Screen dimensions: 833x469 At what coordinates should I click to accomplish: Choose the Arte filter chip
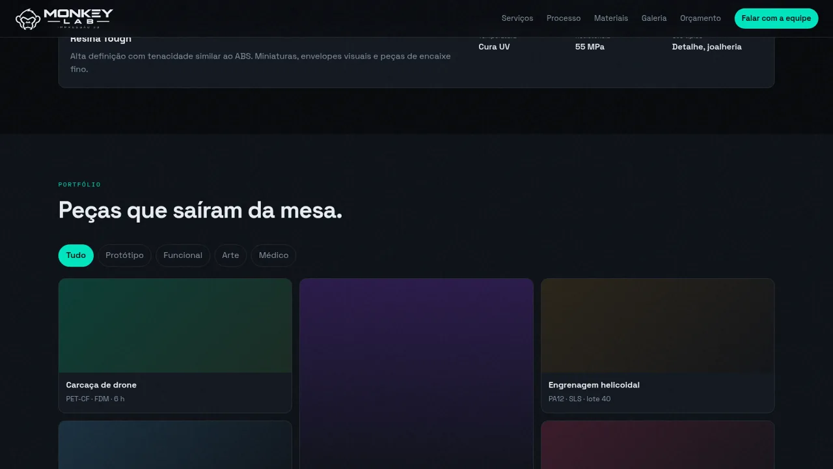(x=230, y=255)
